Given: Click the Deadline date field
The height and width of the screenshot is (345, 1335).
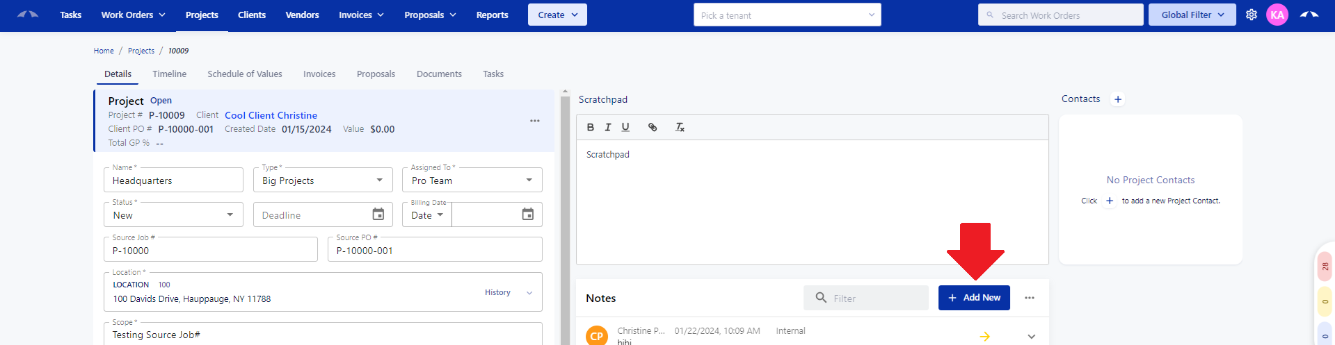Looking at the screenshot, I should click(323, 215).
